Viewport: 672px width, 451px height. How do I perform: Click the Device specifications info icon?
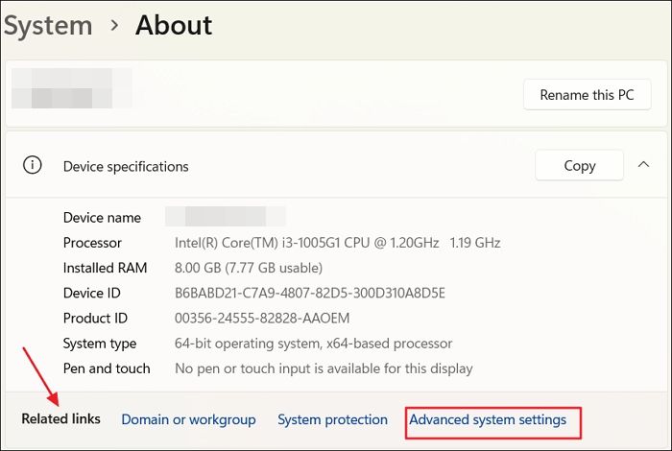33,165
